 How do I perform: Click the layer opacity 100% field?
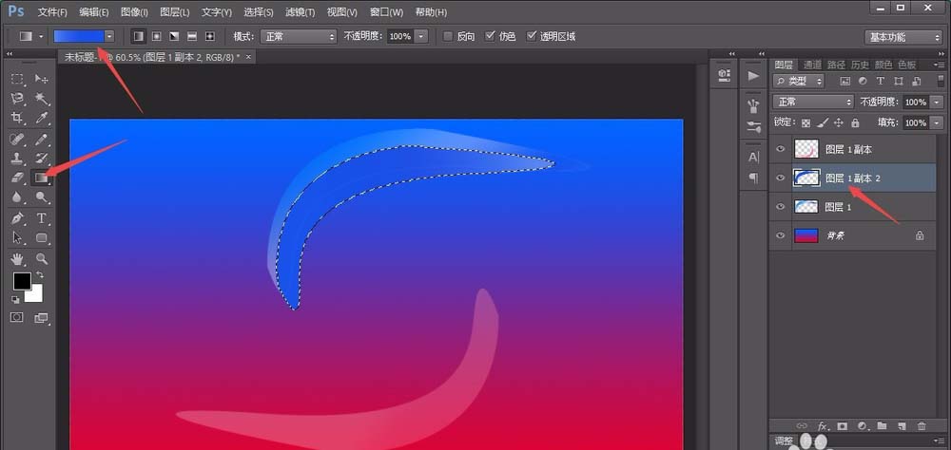(915, 102)
